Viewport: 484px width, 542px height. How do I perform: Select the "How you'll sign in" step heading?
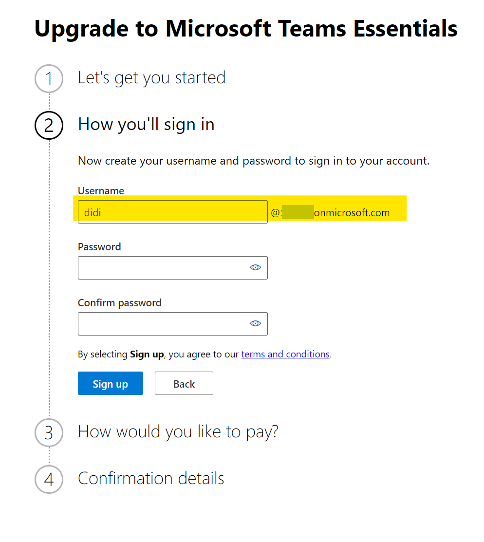click(146, 125)
